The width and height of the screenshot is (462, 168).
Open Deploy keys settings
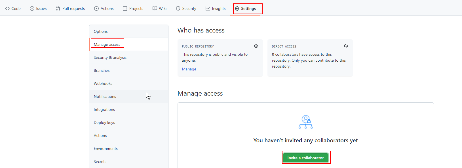tap(129, 122)
